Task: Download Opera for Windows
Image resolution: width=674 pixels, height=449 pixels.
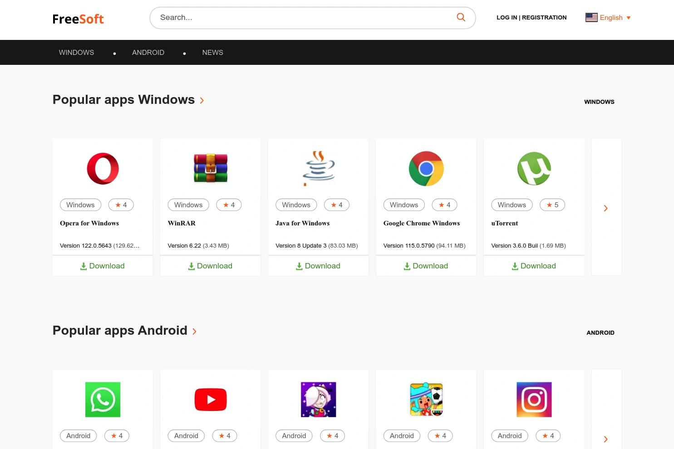Action: pos(103,266)
